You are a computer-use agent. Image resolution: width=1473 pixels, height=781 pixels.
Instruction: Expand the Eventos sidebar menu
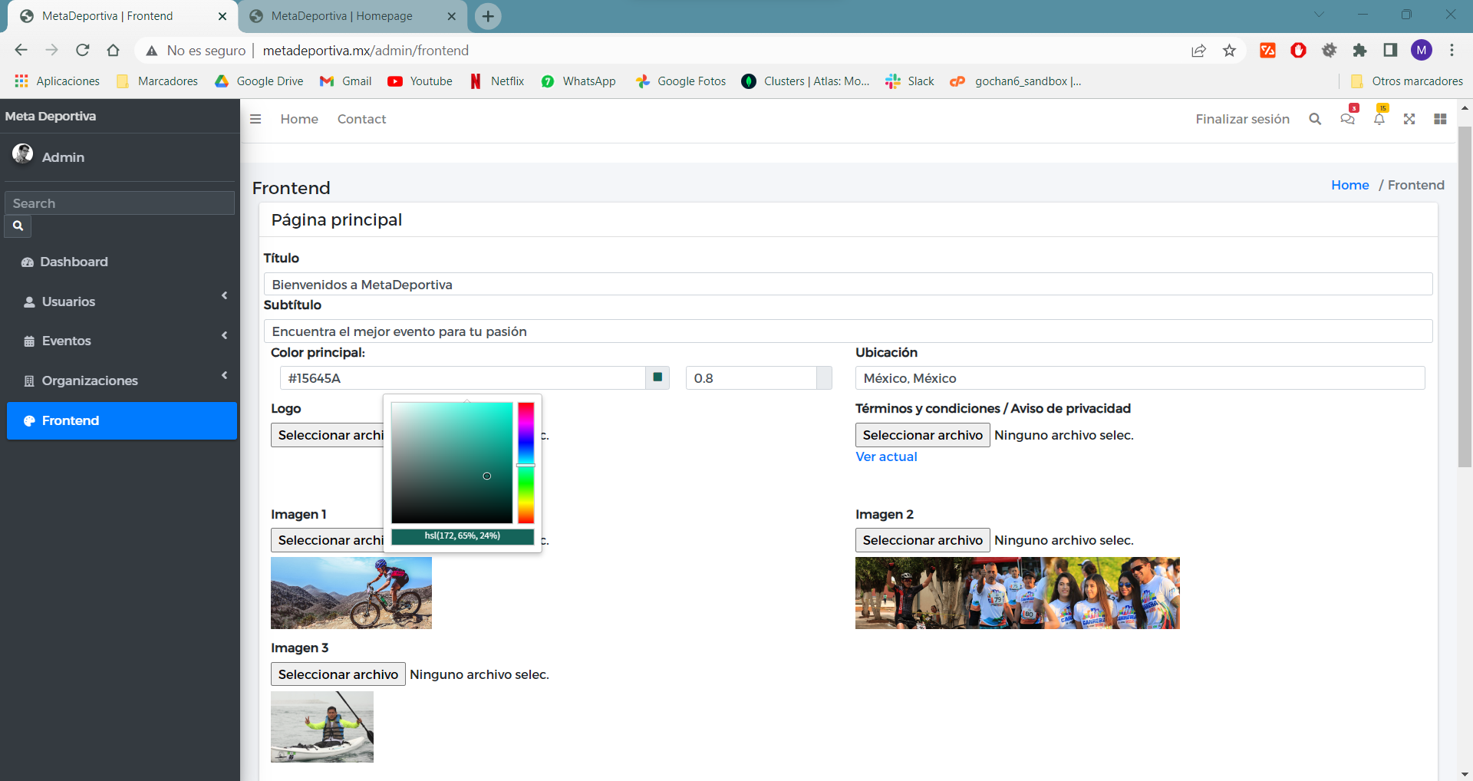(122, 341)
